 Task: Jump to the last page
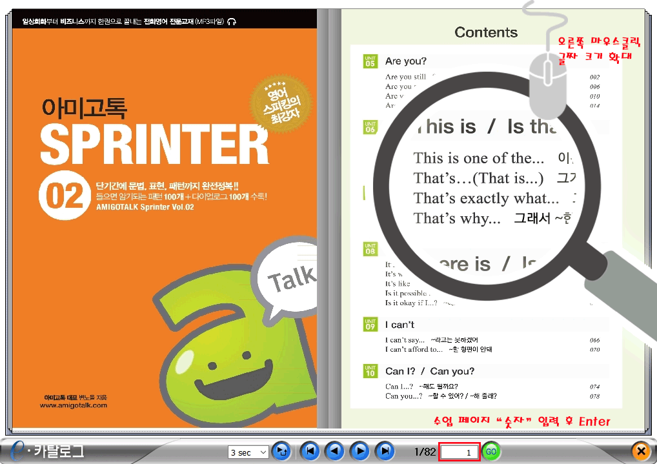(x=385, y=452)
